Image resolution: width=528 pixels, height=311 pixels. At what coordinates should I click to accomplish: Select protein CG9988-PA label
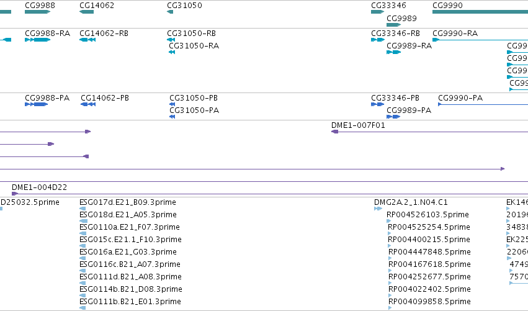(47, 98)
